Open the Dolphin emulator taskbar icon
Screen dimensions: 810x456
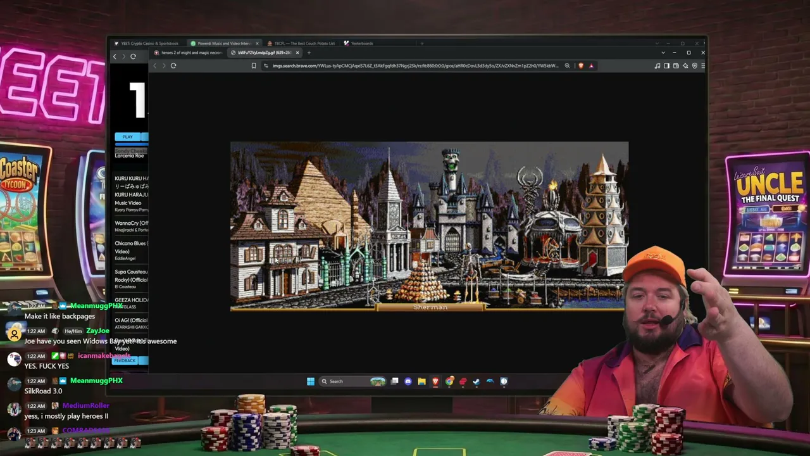tap(490, 381)
